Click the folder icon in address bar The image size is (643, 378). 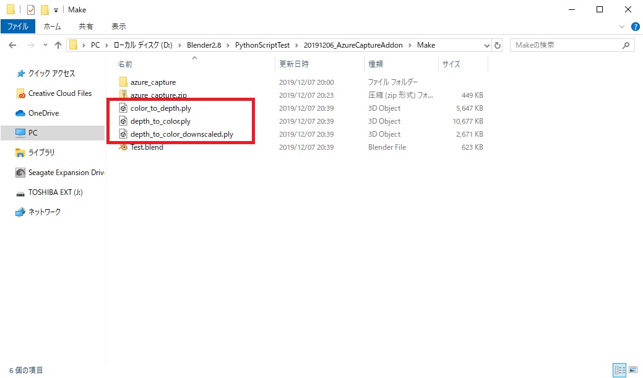point(74,45)
